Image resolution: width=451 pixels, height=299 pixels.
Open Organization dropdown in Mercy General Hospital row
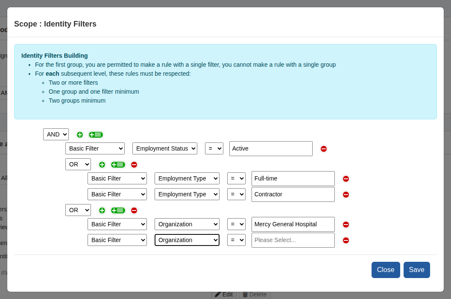[187, 224]
